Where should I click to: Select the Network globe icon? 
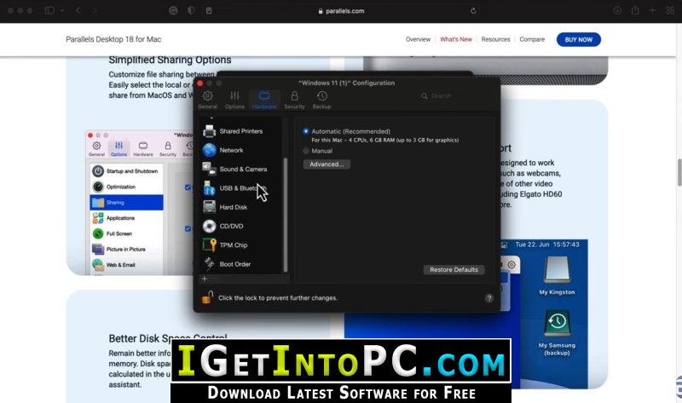209,150
